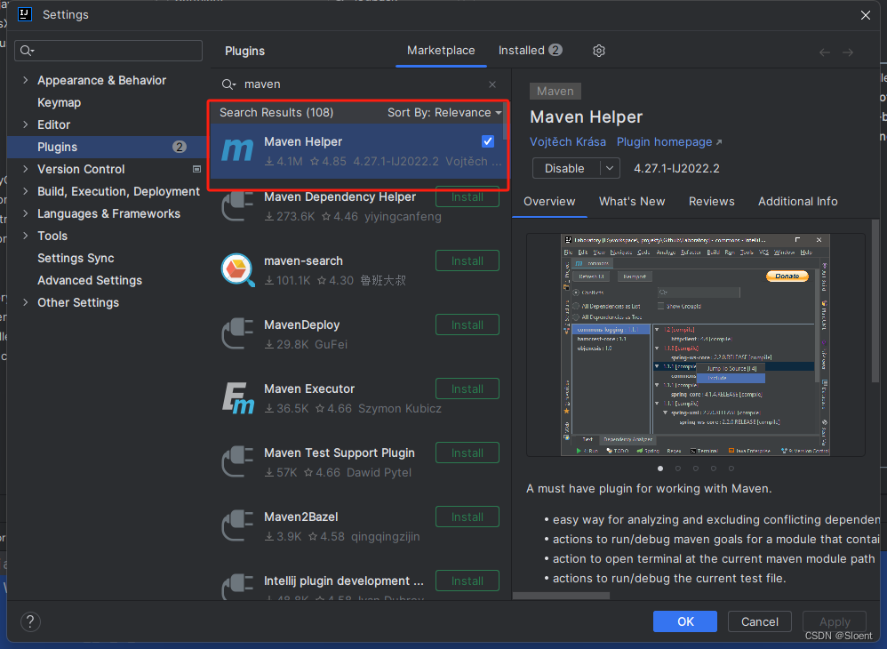Expand the Version Control node
The width and height of the screenshot is (887, 649).
[26, 169]
